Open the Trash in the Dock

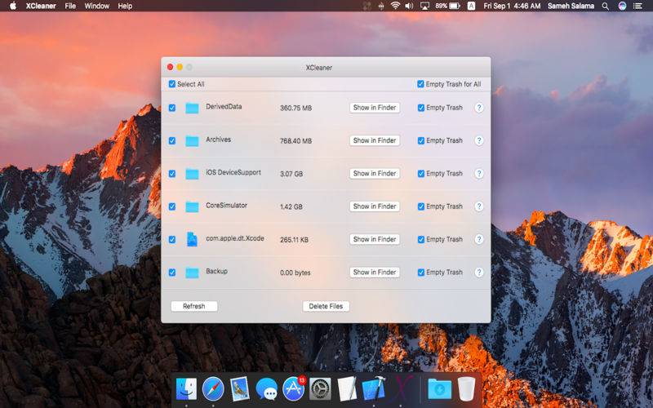click(466, 389)
